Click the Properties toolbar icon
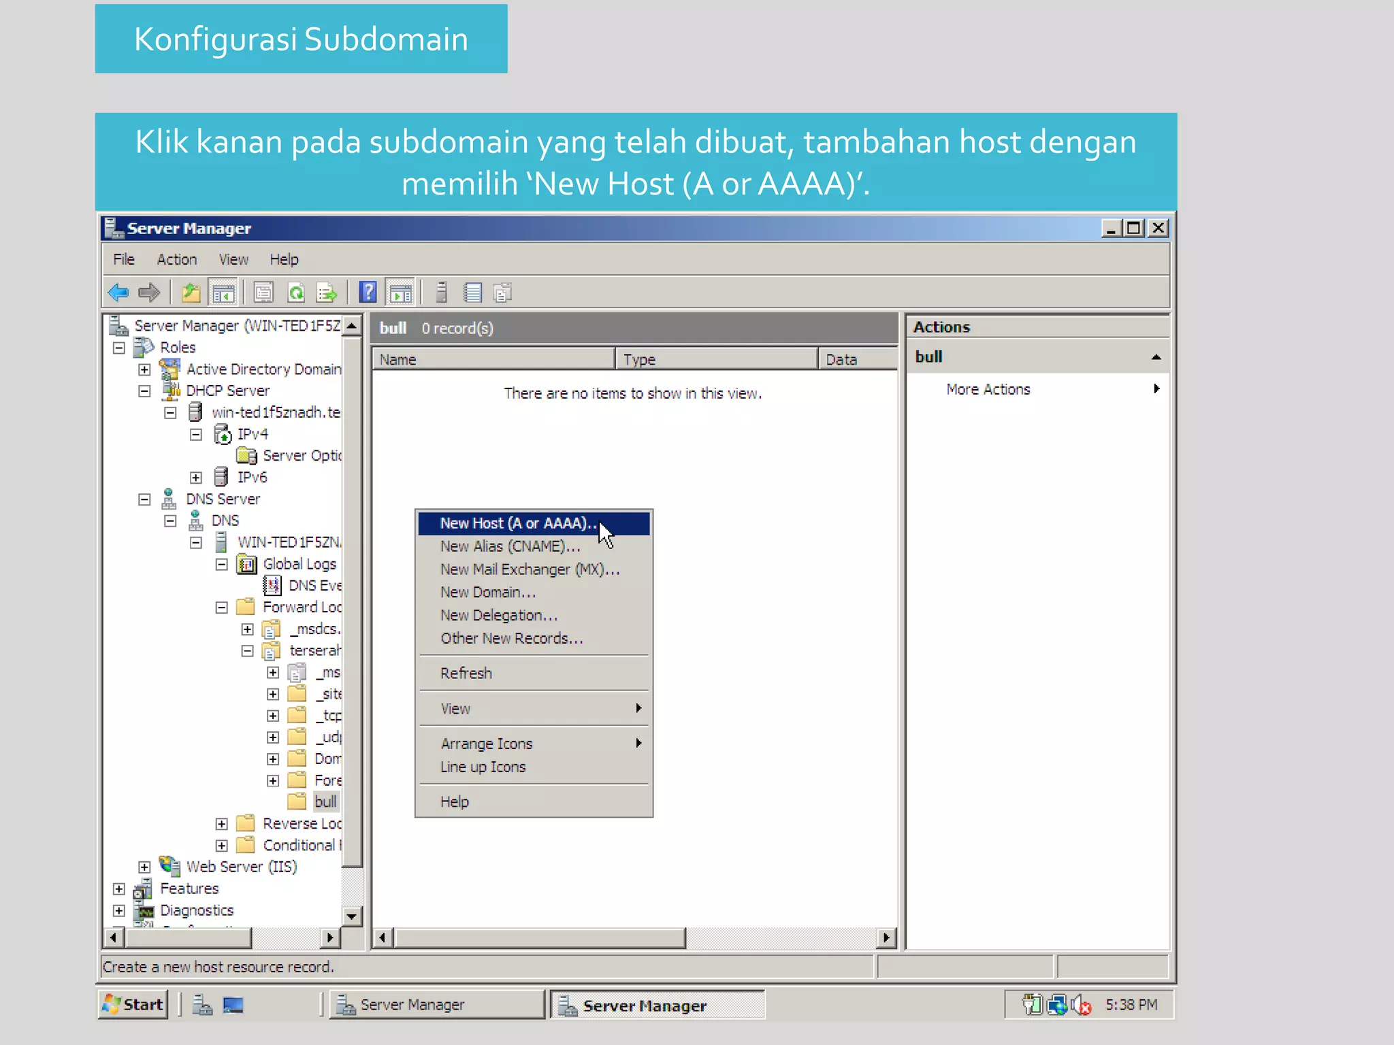Screen dimensions: 1394x1045 pos(263,293)
